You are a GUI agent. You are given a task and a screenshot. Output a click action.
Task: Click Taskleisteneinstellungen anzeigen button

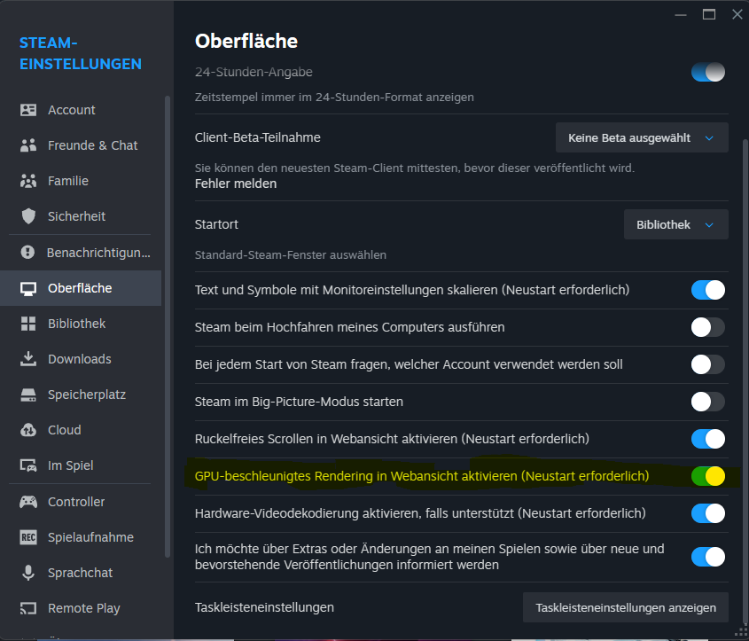click(626, 607)
